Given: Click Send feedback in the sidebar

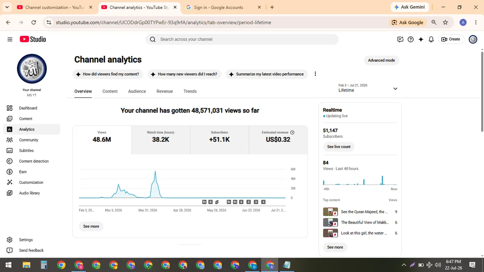Looking at the screenshot, I should [32, 250].
